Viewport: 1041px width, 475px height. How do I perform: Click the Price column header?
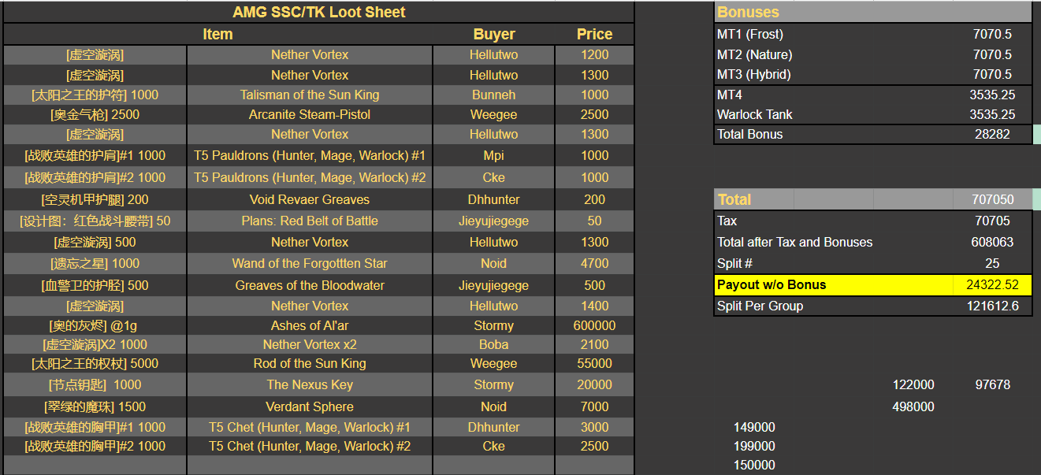594,34
